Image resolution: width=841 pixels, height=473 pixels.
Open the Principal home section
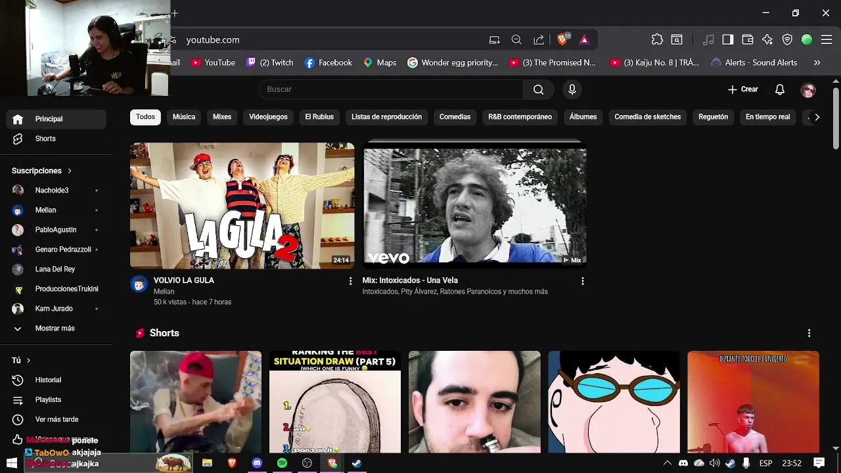click(56, 119)
